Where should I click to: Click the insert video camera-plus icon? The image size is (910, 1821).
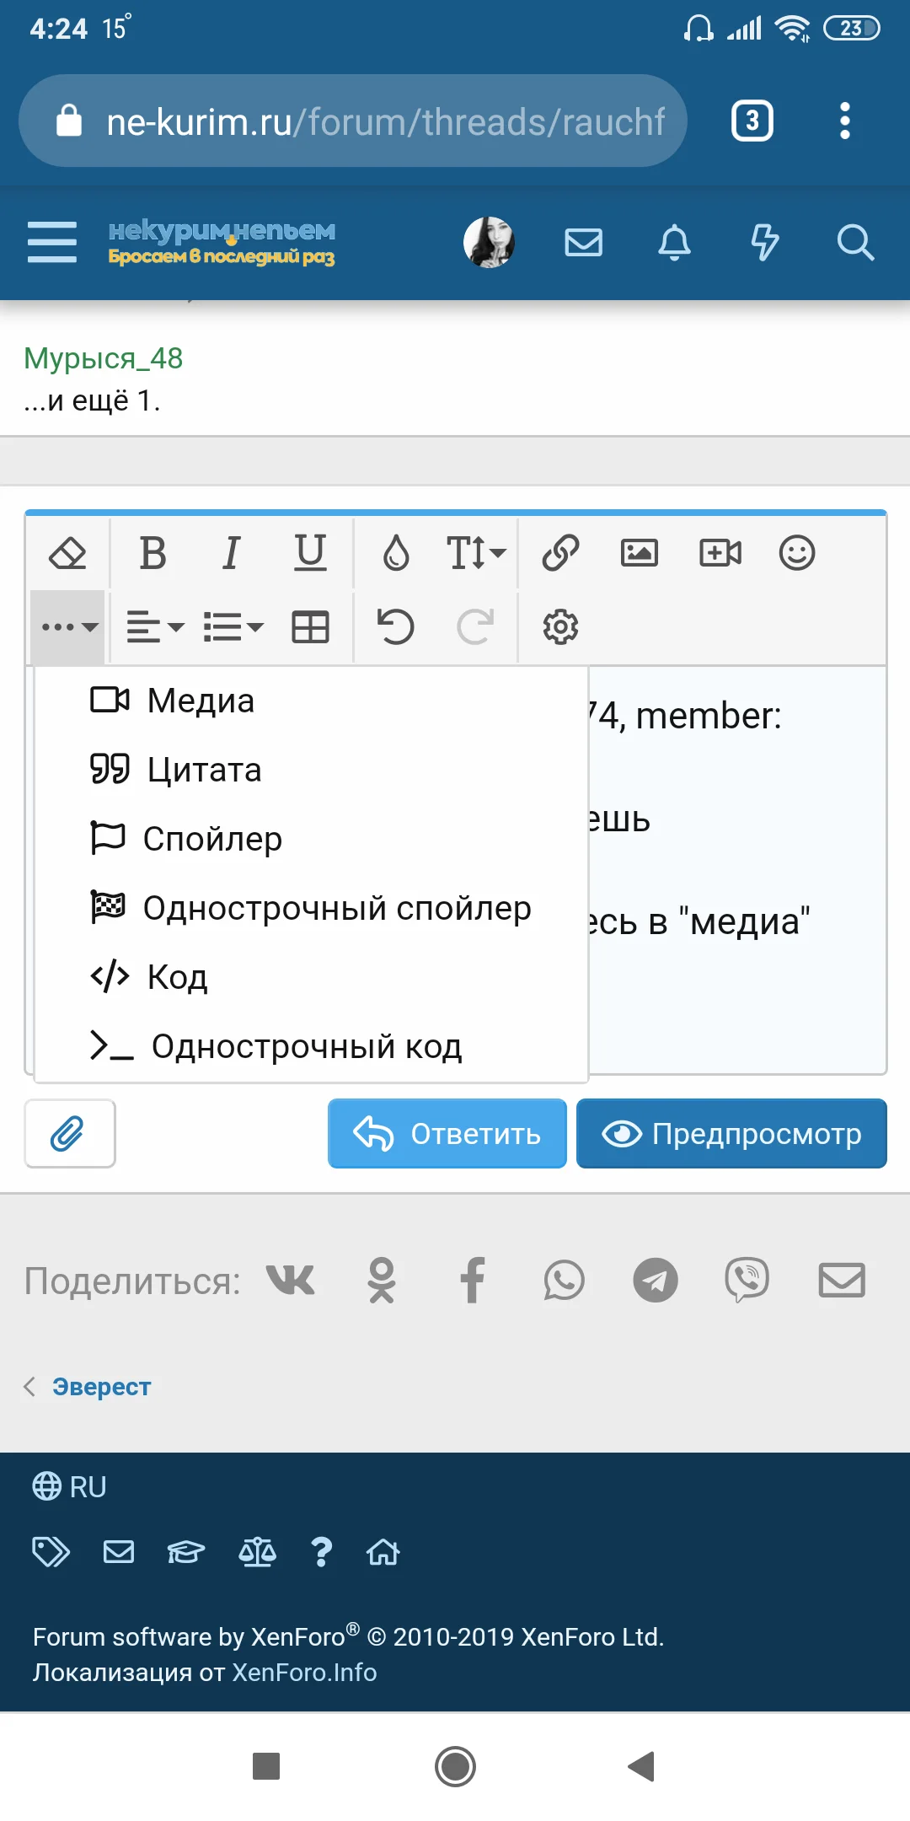[x=720, y=554]
